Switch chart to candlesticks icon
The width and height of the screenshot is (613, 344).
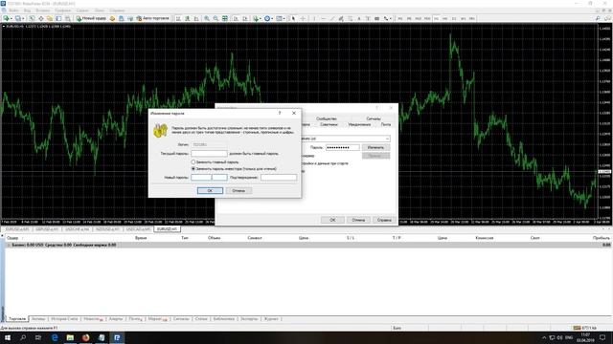click(188, 18)
